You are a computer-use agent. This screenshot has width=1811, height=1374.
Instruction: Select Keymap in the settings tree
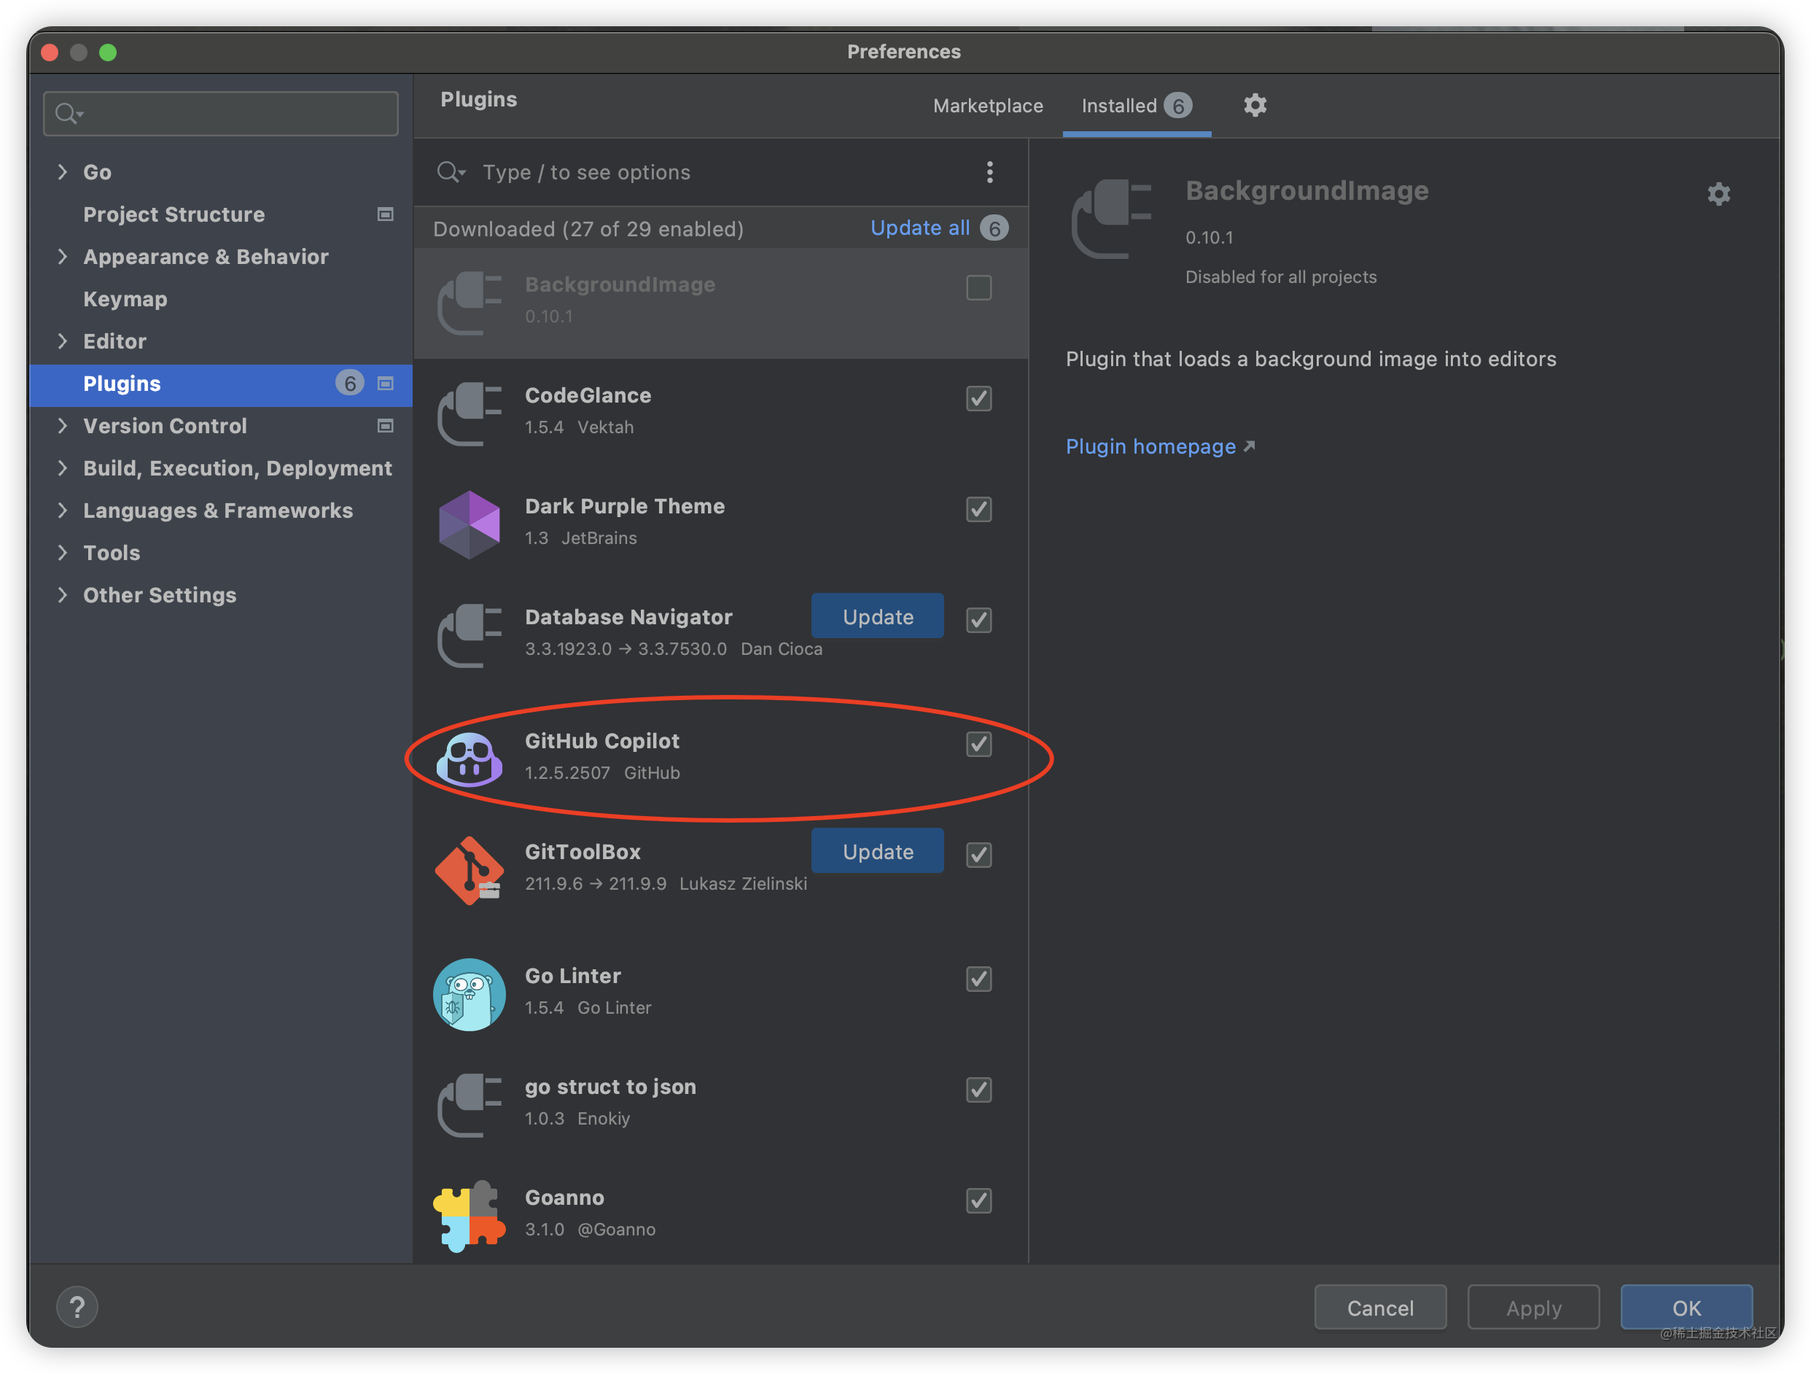click(x=125, y=299)
